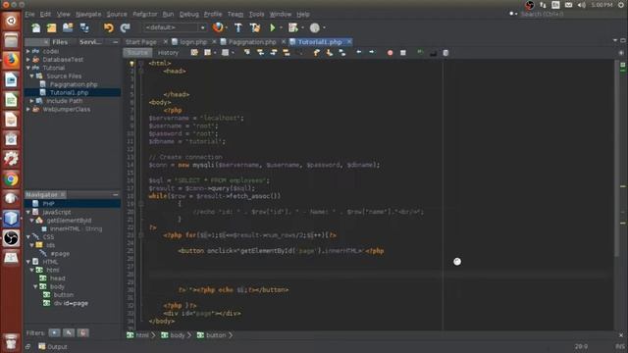Screen dimensions: 628x353
Task: Open the File menu
Action: pyautogui.click(x=30, y=14)
